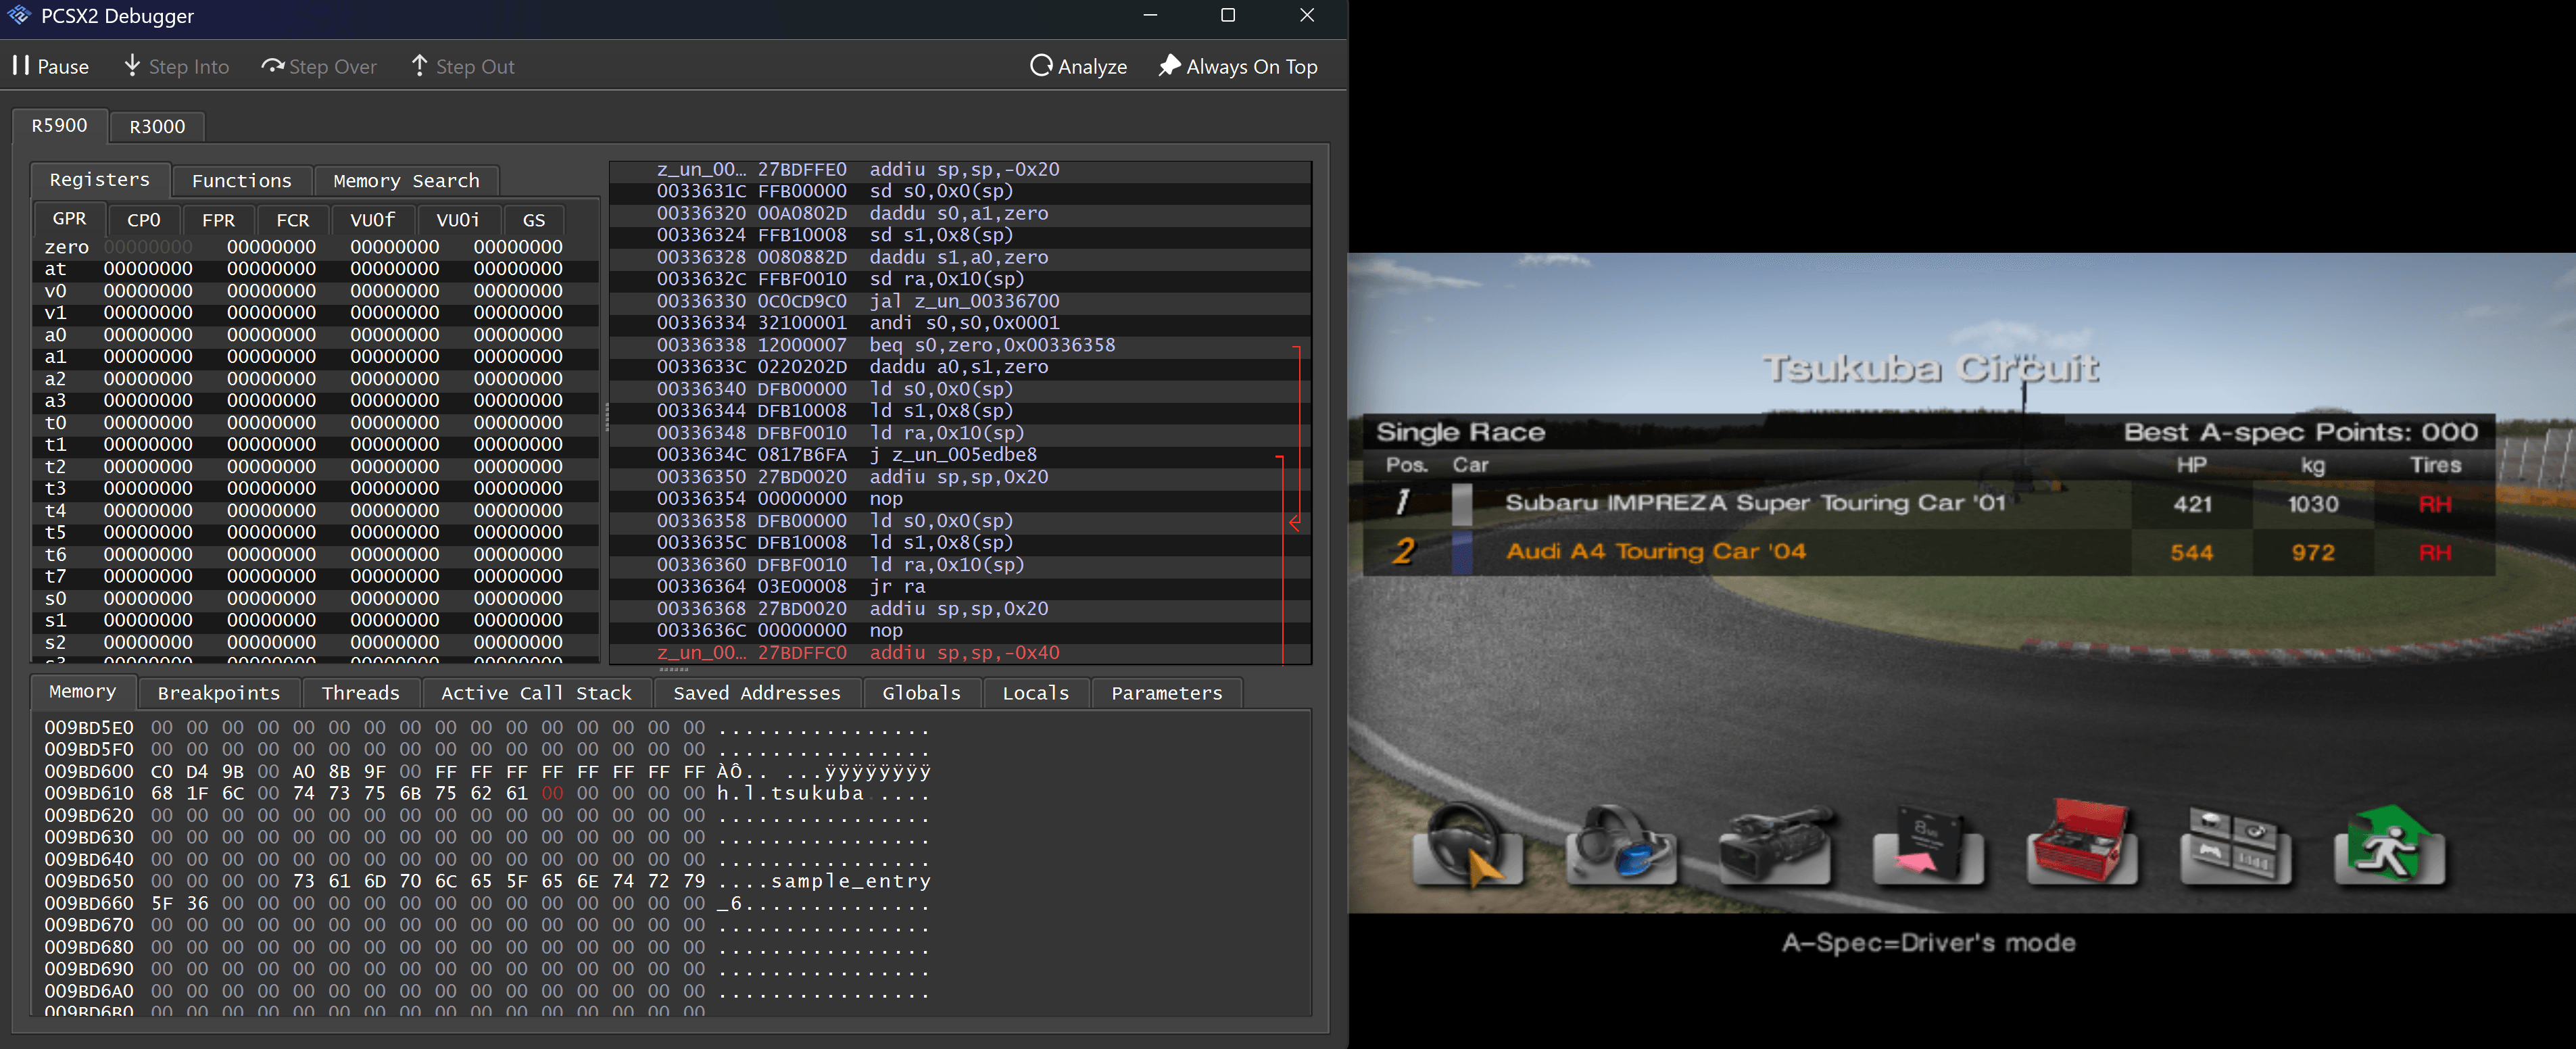Image resolution: width=2576 pixels, height=1049 pixels.
Task: Select the green exit running-man icon
Action: click(2390, 846)
